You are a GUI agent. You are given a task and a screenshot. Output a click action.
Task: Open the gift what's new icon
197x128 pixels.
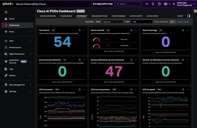point(166,4)
